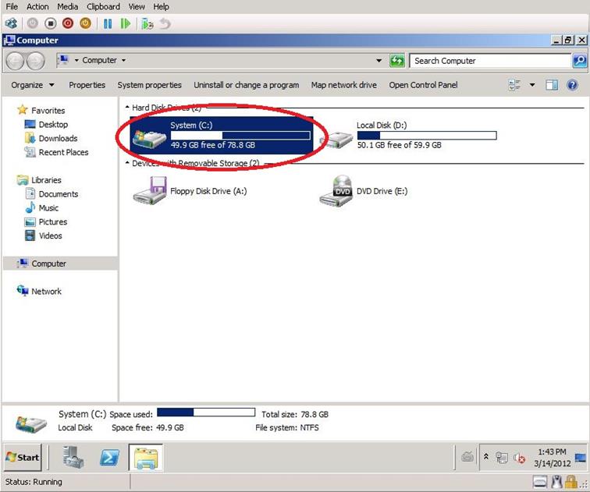Launch PowerShell from the taskbar

click(109, 457)
